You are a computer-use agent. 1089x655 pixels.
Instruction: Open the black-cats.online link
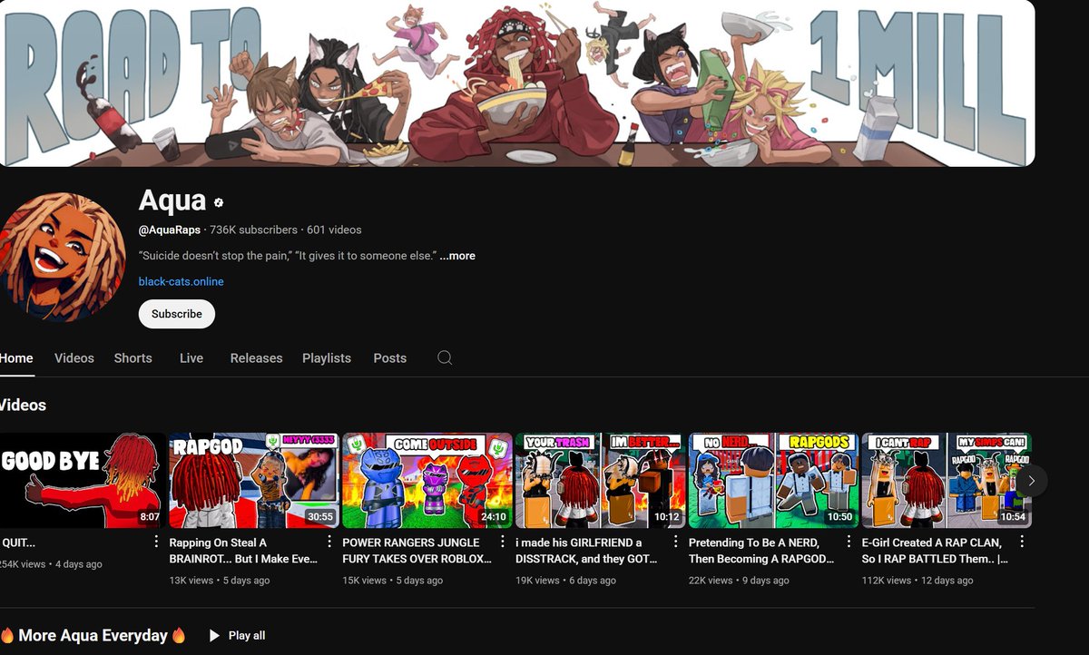tap(181, 281)
